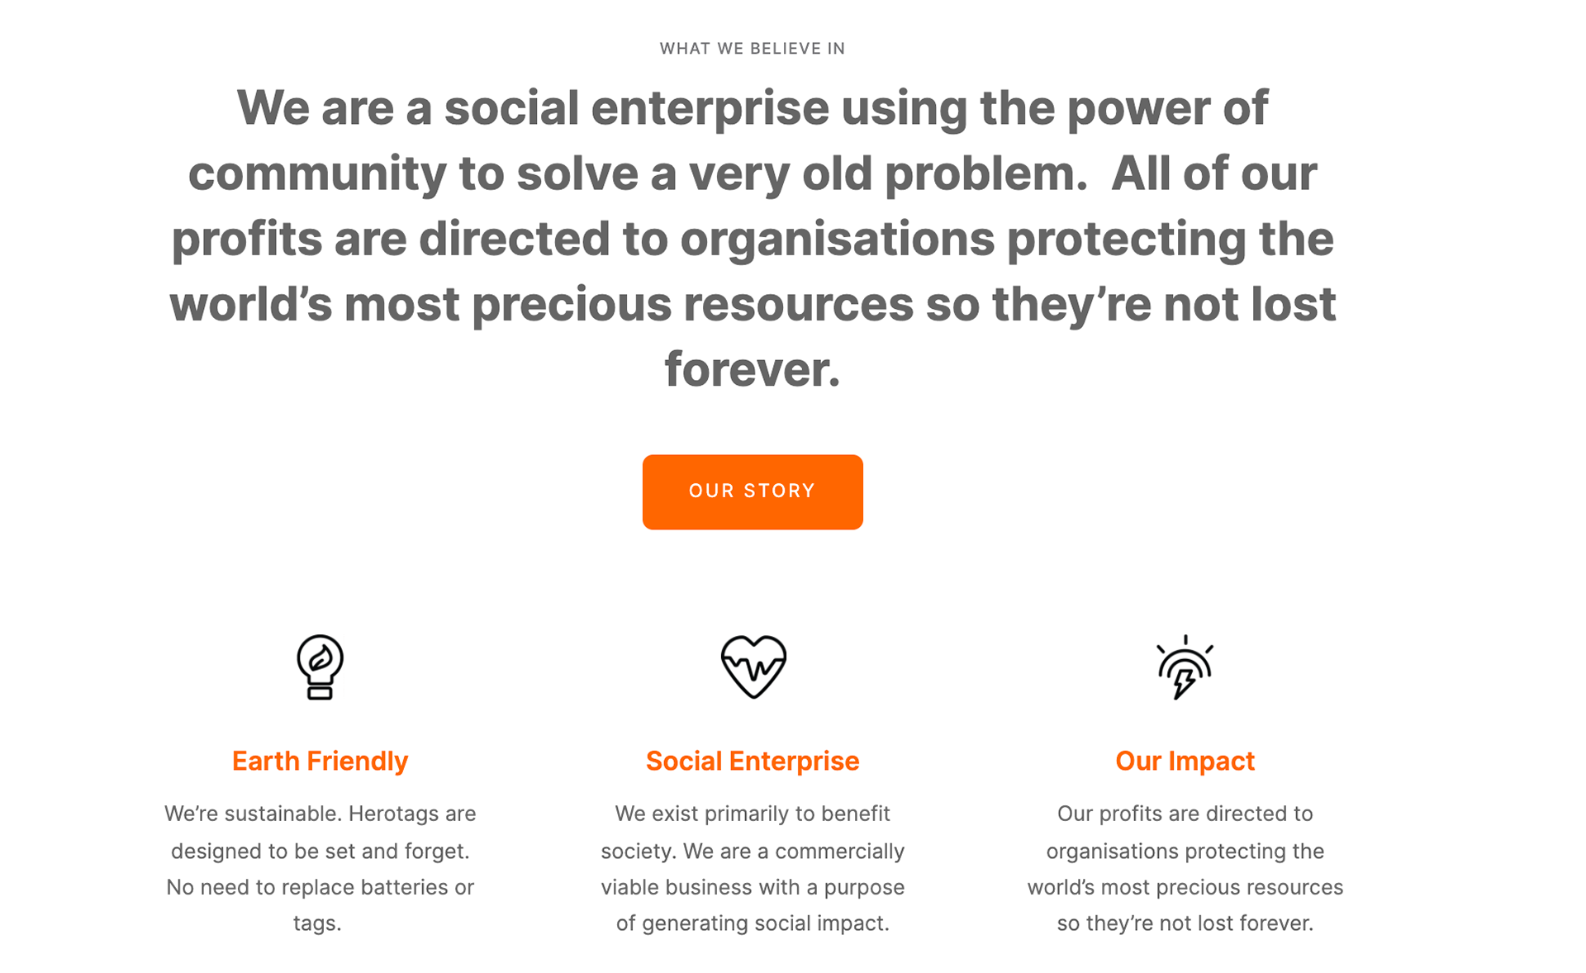
Task: Click the lightning bolt sunburst icon
Action: click(1185, 667)
